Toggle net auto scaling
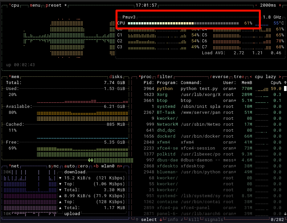 70,166
